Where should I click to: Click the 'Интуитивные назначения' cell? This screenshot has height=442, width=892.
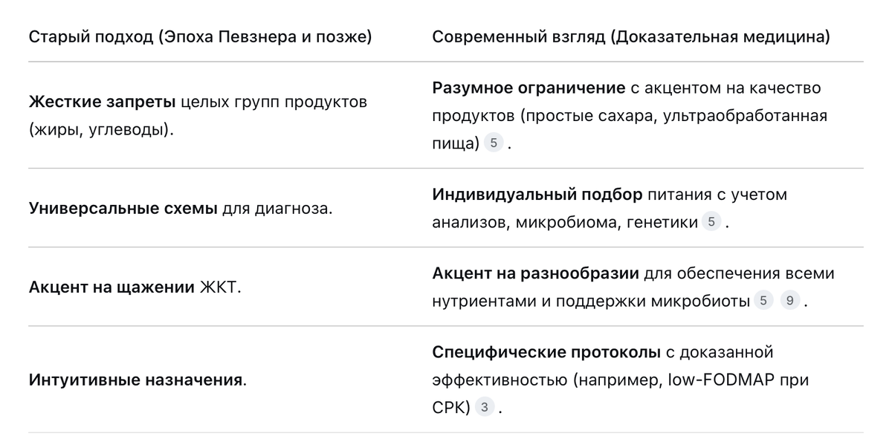(x=138, y=380)
